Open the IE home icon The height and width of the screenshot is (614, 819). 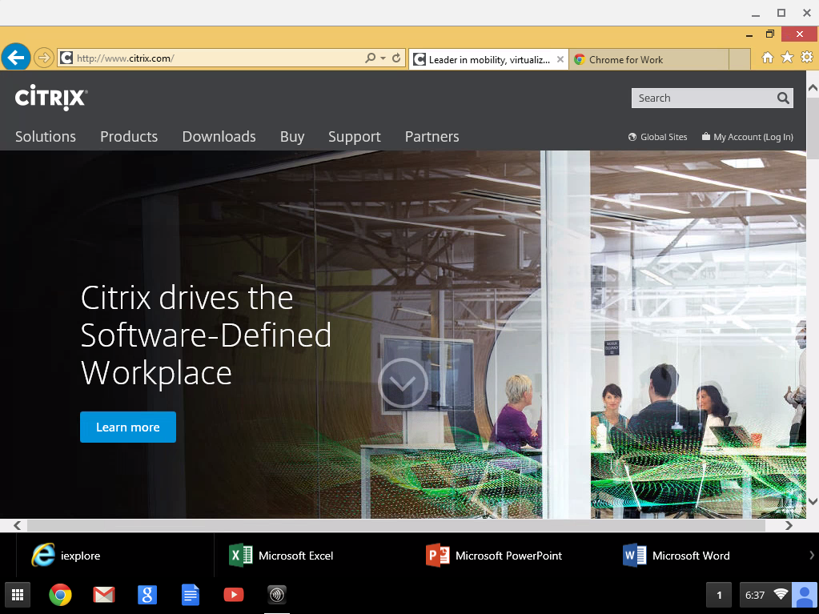click(768, 58)
